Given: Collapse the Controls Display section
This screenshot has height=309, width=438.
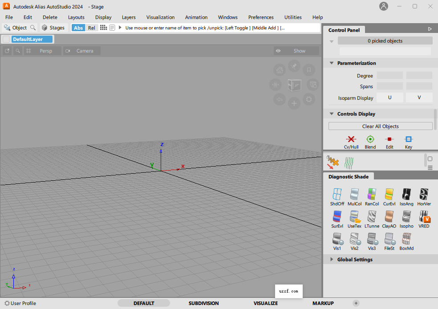Looking at the screenshot, I should pos(331,114).
